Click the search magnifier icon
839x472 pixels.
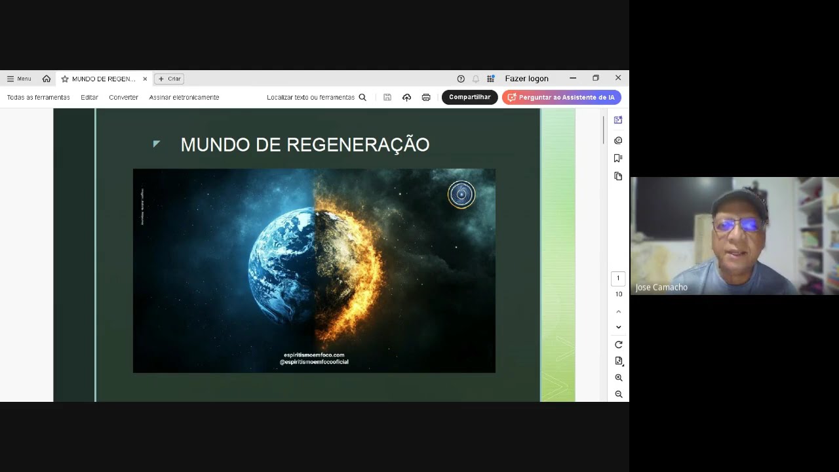(x=362, y=97)
